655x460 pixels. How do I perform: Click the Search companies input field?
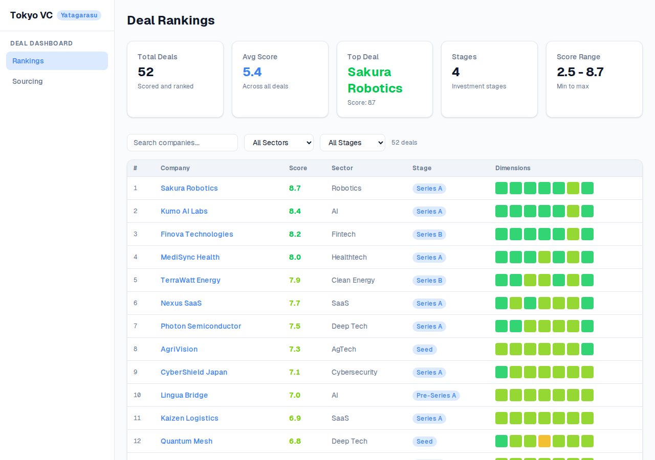(x=182, y=143)
